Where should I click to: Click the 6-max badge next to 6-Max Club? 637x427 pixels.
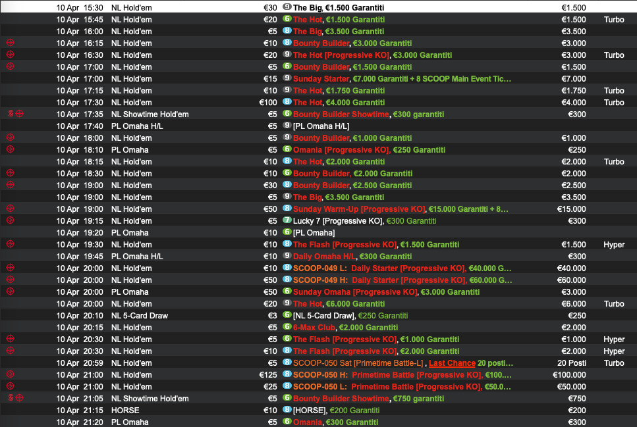click(x=287, y=327)
